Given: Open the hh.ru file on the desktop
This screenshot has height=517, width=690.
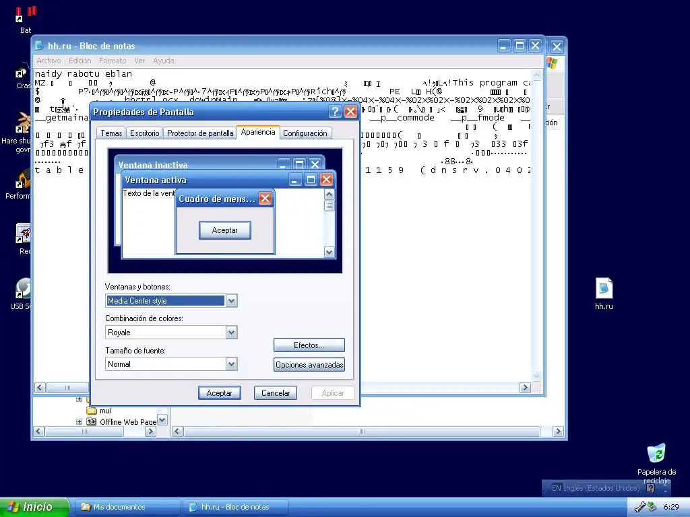Looking at the screenshot, I should [604, 294].
